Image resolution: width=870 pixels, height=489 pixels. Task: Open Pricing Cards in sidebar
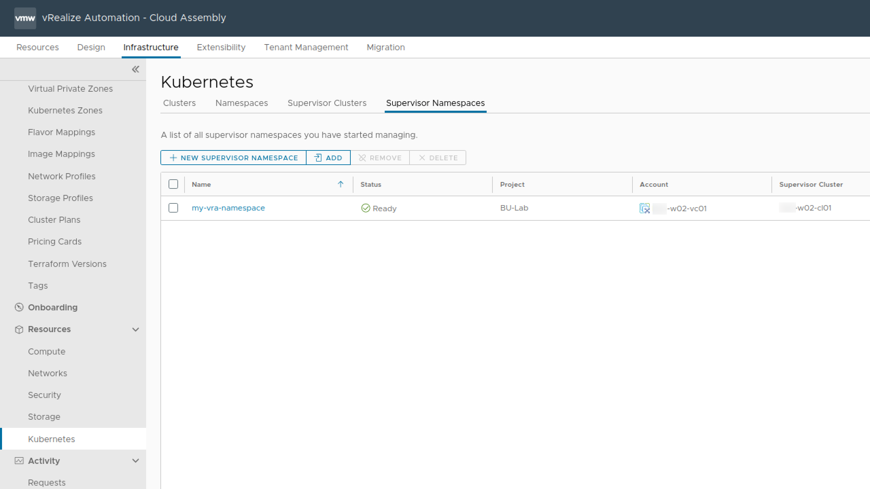pos(55,241)
